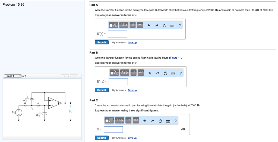Open the math templates tool in Part A
278x142 pixels.
click(x=114, y=25)
